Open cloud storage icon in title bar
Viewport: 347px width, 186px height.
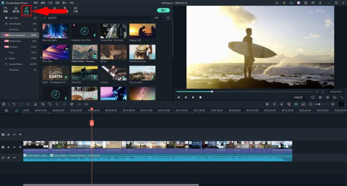pos(277,3)
